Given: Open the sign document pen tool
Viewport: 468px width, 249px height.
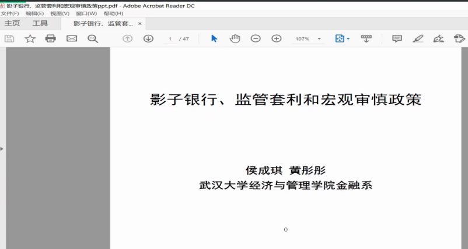Looking at the screenshot, I should [x=438, y=38].
